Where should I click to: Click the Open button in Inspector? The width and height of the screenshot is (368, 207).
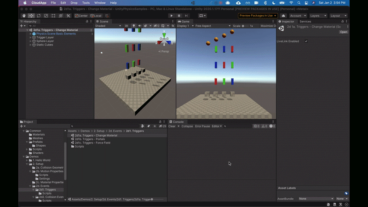pyautogui.click(x=343, y=32)
